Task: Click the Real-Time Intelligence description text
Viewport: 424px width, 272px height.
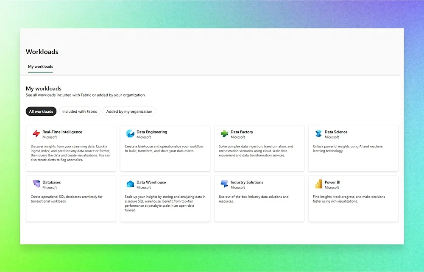Action: click(x=70, y=153)
